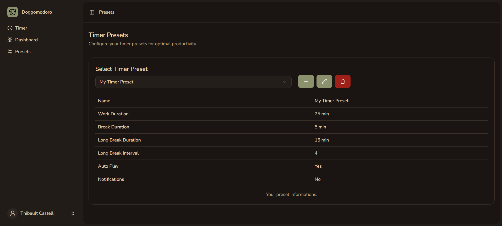The height and width of the screenshot is (226, 502).
Task: Delete the preset with the red trash button
Action: click(342, 81)
